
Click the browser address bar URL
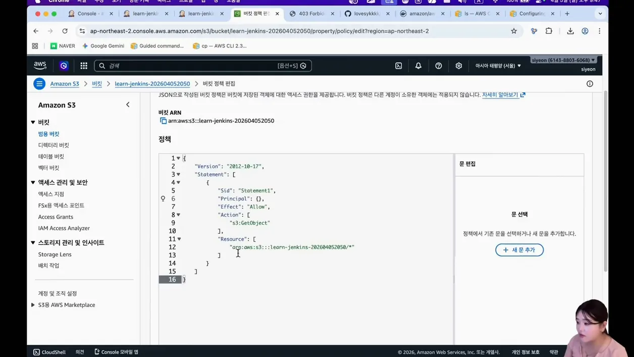259,31
